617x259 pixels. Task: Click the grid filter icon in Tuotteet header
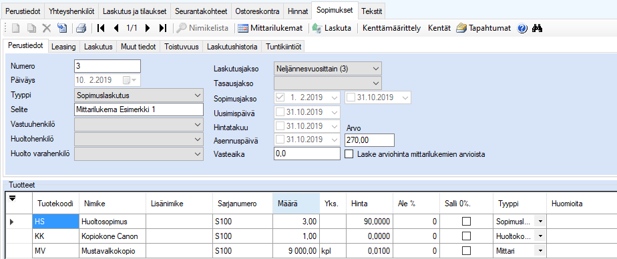click(x=12, y=199)
